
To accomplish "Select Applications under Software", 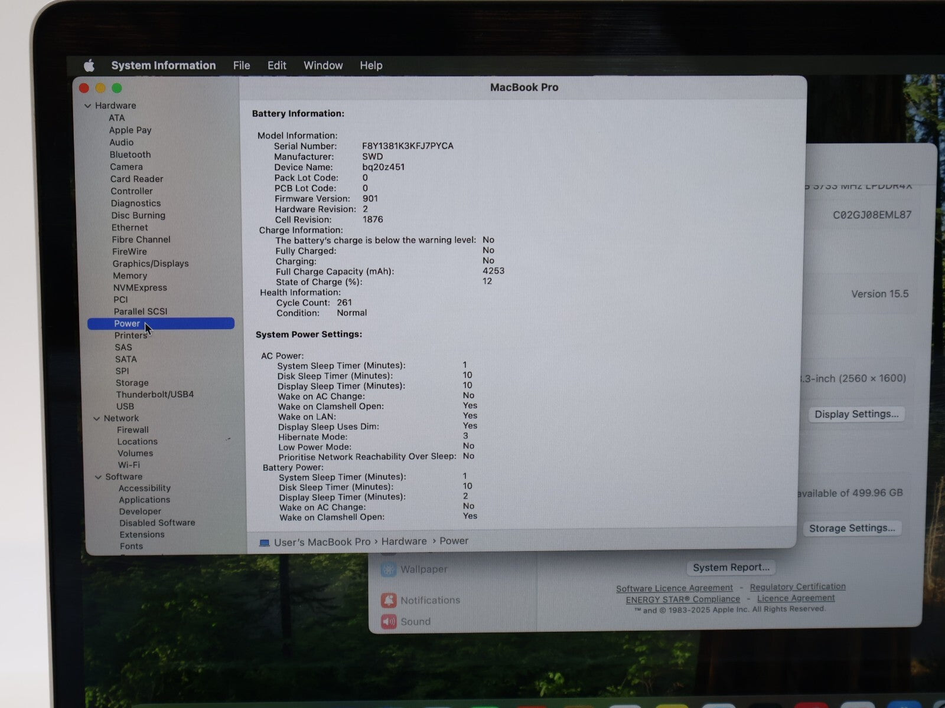I will [x=144, y=500].
